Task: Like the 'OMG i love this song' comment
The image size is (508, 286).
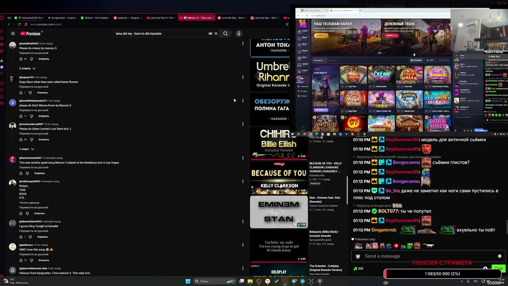Action: 21,260
